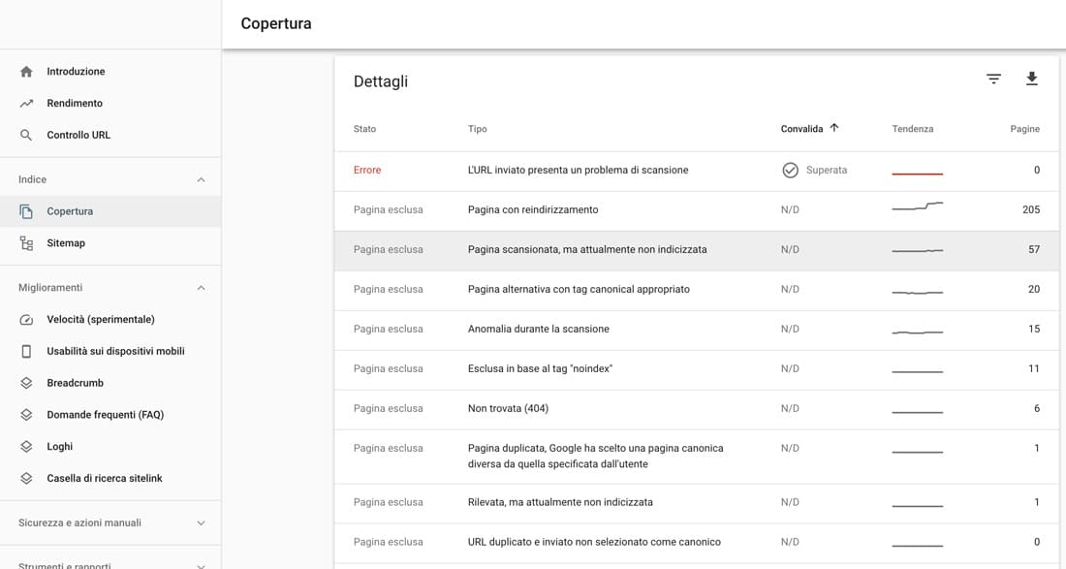
Task: Open row Pagina scansionata, ma attualmente non indicizzata
Action: tap(697, 251)
